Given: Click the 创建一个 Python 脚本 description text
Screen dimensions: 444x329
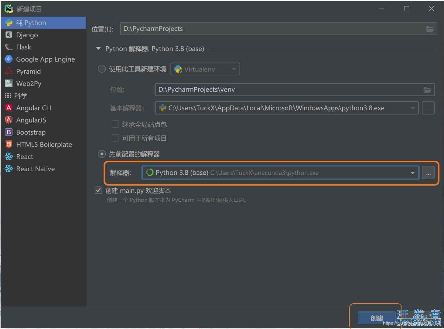Looking at the screenshot, I should pyautogui.click(x=177, y=200).
